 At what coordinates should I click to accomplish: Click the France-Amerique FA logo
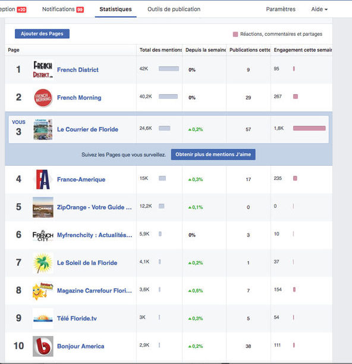[43, 179]
